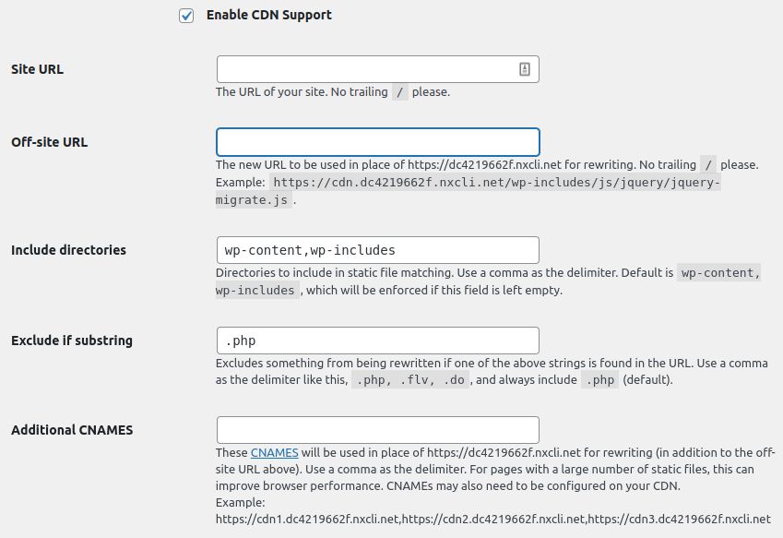Select the Include directories field with wp-content,wp-includes
Screen dimensions: 783x538
point(377,250)
